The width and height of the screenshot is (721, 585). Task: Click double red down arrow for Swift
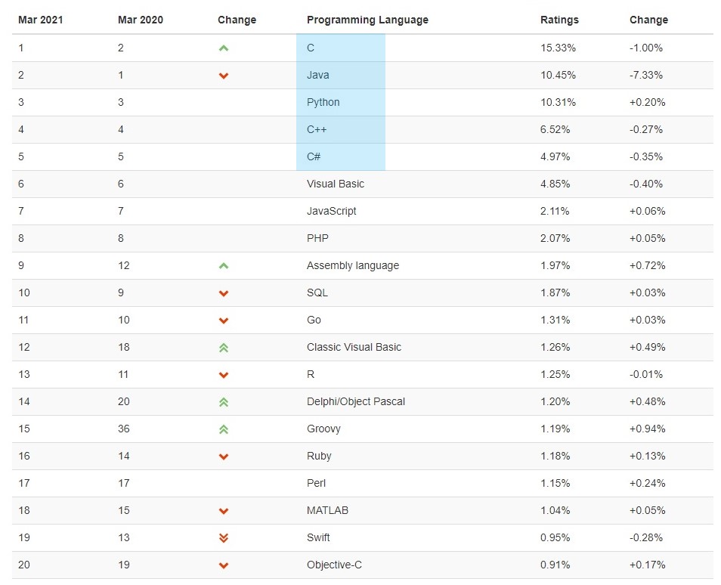[224, 538]
